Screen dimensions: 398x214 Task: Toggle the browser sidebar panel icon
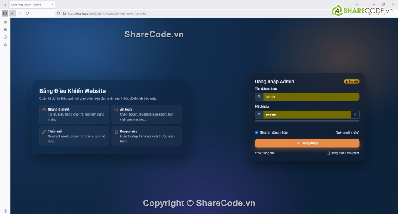5,13
